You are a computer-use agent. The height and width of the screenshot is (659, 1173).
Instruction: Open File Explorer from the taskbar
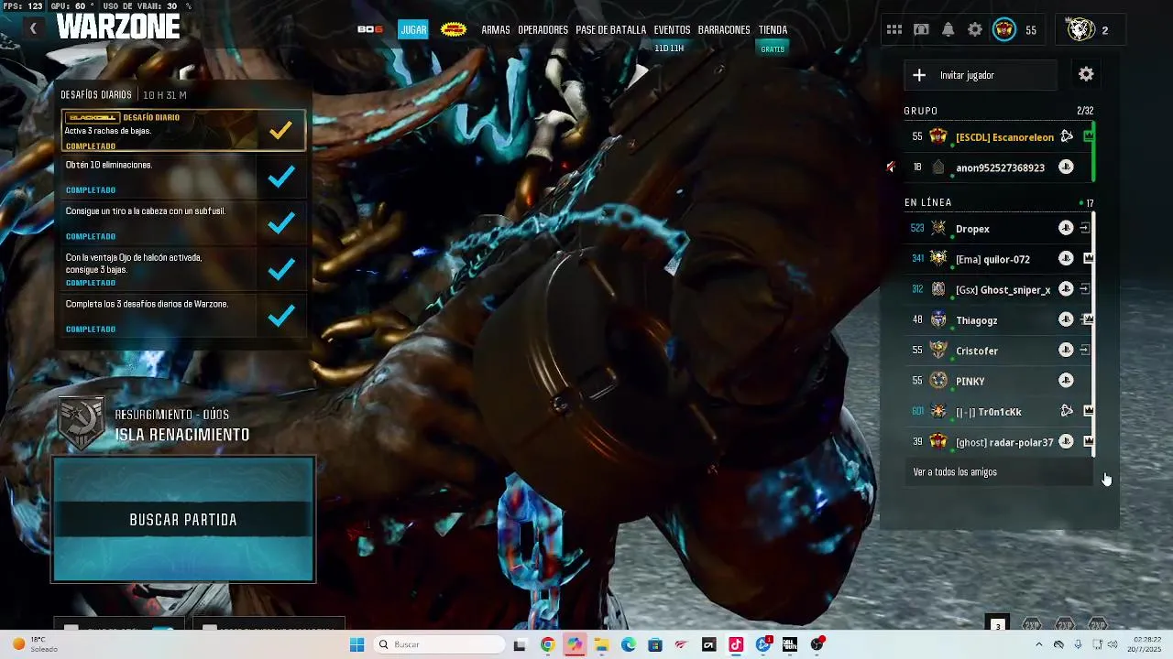(x=601, y=644)
